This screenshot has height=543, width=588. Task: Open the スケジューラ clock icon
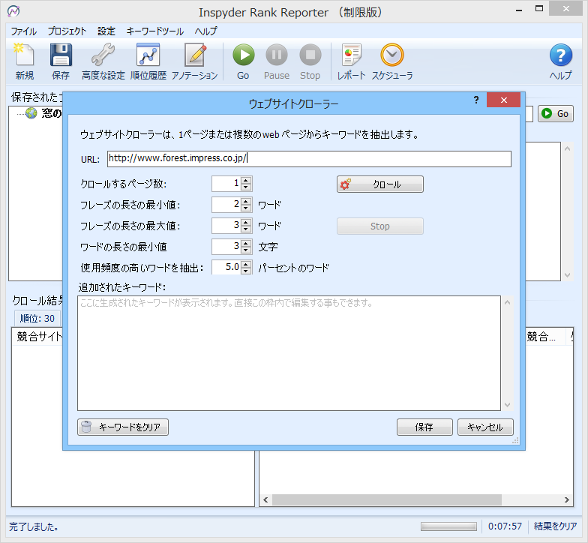[x=392, y=61]
